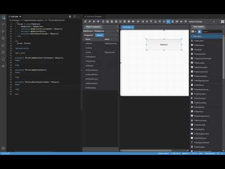Select the Events tab in Object Inspector
The width and height of the screenshot is (225, 169).
point(99,35)
